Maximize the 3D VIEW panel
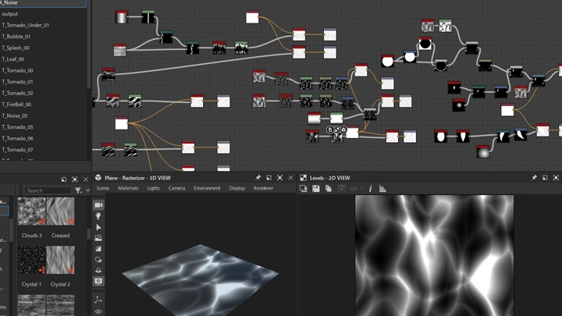 [x=279, y=178]
